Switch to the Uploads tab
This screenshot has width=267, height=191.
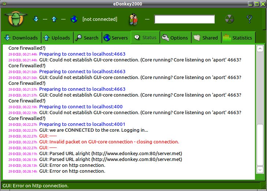tap(57, 38)
